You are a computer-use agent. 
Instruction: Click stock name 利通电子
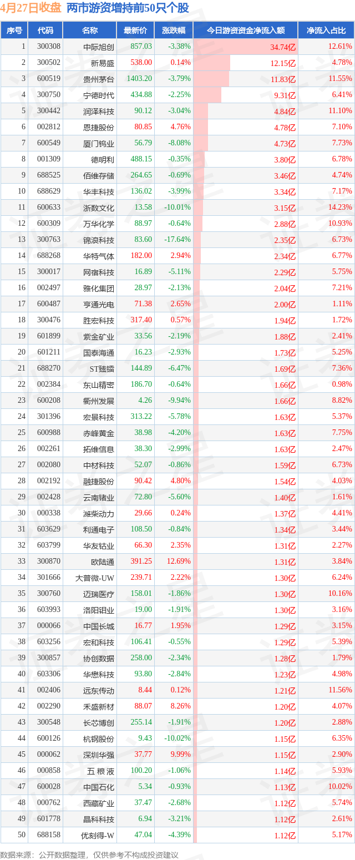(x=99, y=529)
